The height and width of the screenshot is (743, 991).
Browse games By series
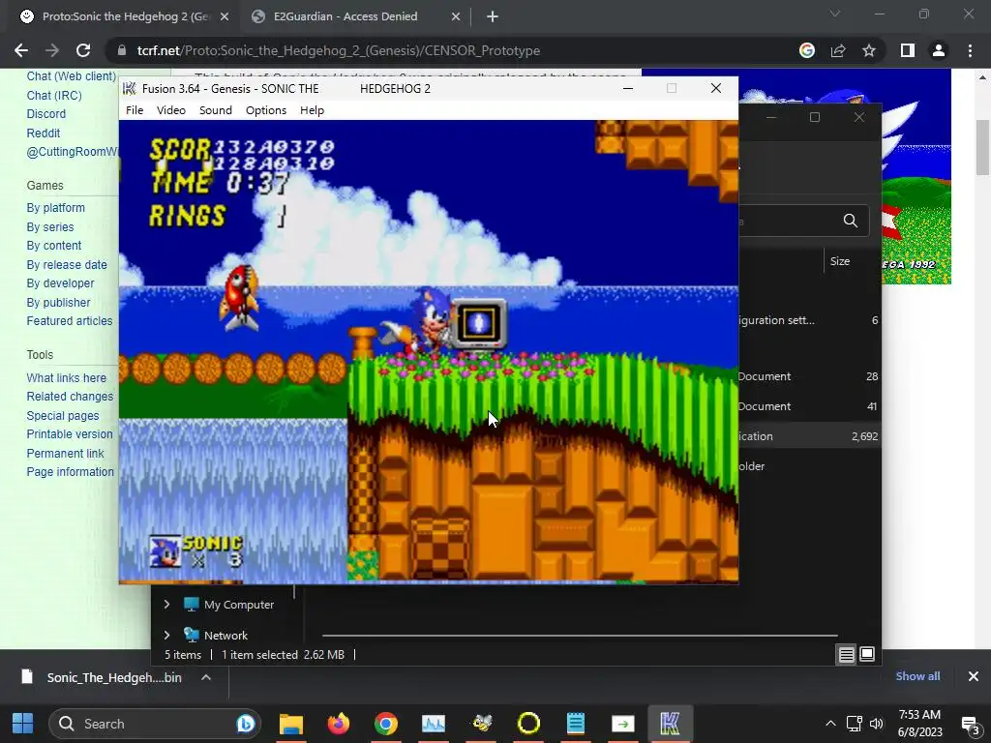coord(50,226)
